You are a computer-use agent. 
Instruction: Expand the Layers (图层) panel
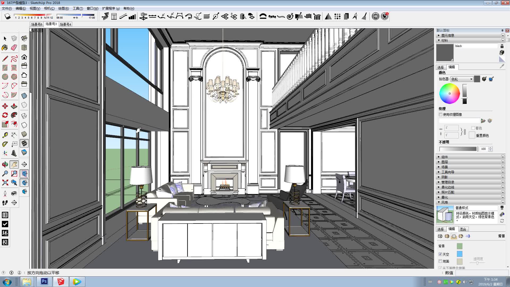[445, 162]
